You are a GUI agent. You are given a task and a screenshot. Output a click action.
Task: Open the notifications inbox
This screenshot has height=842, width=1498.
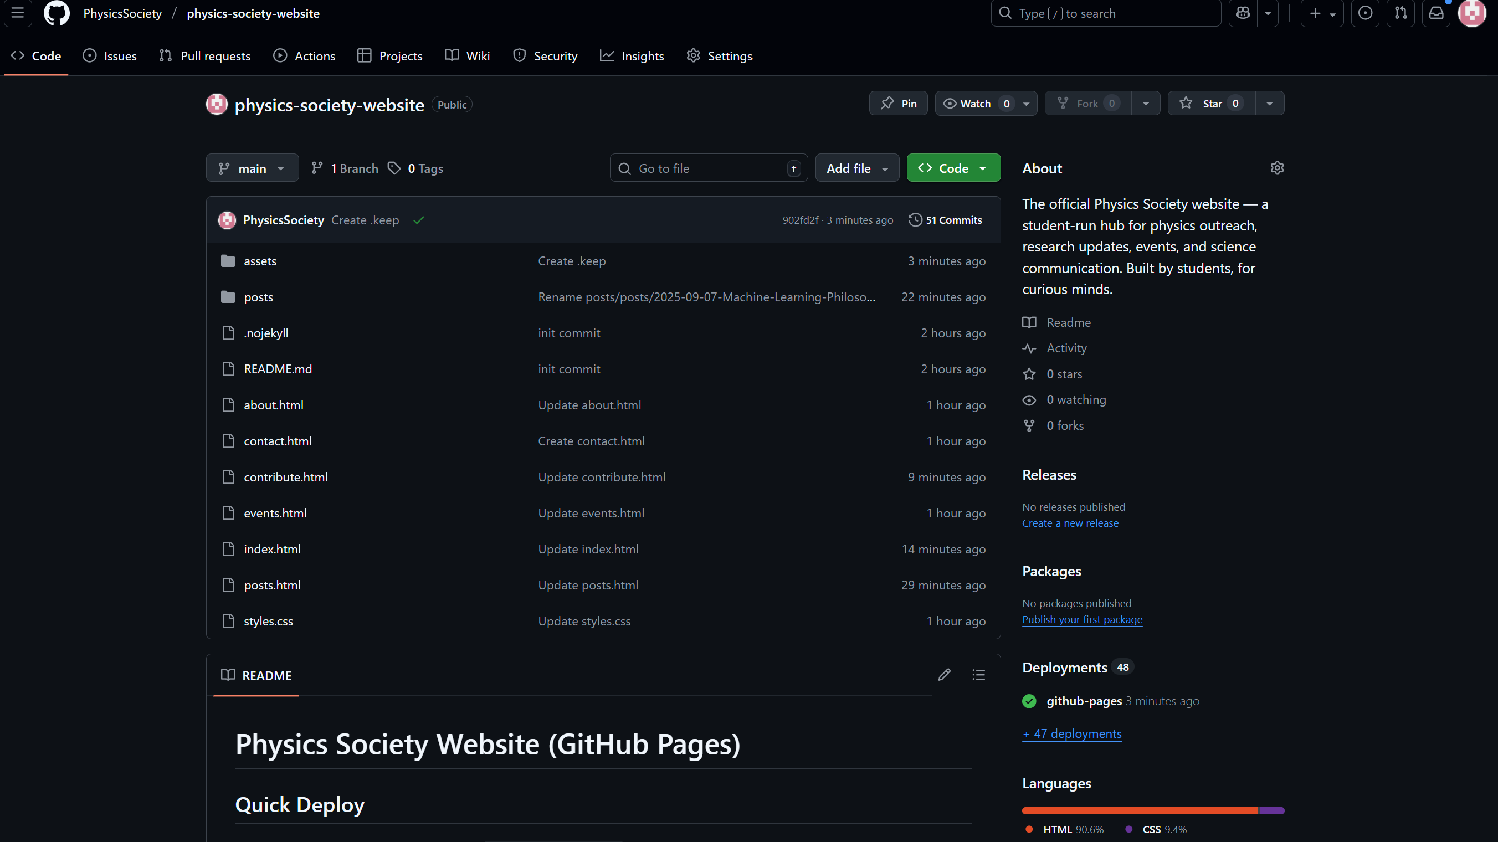click(1437, 13)
